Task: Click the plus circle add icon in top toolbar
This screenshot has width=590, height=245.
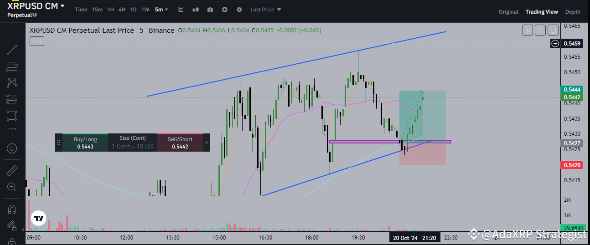Action: pyautogui.click(x=225, y=10)
